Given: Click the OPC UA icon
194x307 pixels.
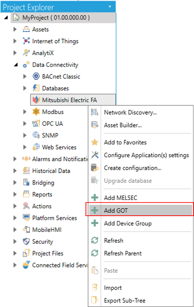Looking at the screenshot, I should pyautogui.click(x=36, y=124).
